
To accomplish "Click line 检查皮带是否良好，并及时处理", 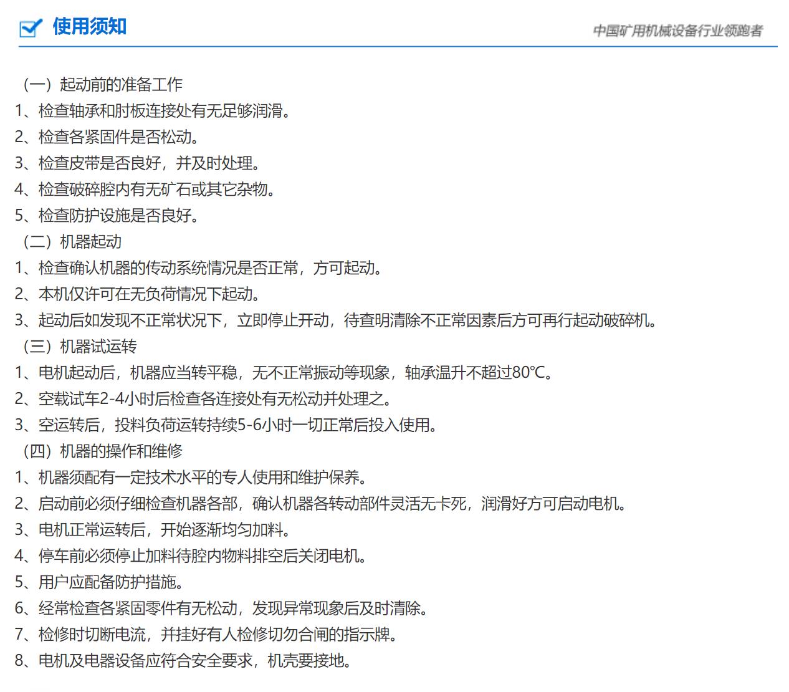I will click(137, 163).
